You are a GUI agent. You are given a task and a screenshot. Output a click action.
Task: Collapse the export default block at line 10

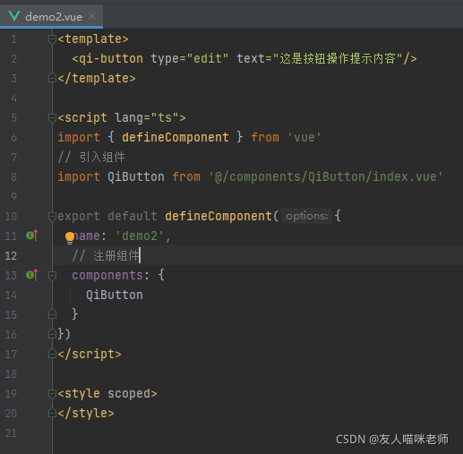click(x=52, y=216)
